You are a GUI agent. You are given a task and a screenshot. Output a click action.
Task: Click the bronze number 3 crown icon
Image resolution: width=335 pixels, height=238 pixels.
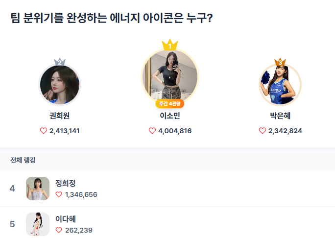click(280, 62)
